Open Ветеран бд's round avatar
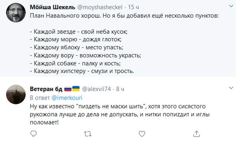Viewport: 237px width, 142px height. pos(16,94)
